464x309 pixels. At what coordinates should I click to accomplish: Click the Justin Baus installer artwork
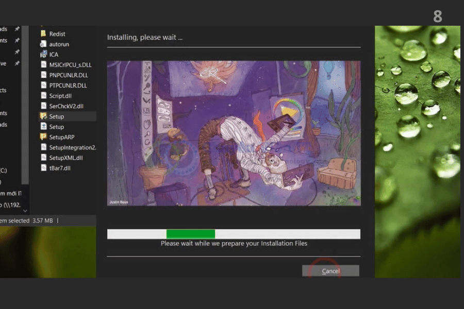tap(234, 133)
